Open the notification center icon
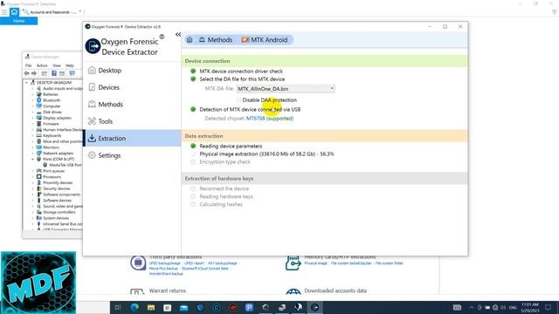The height and width of the screenshot is (314, 559). coord(549,308)
